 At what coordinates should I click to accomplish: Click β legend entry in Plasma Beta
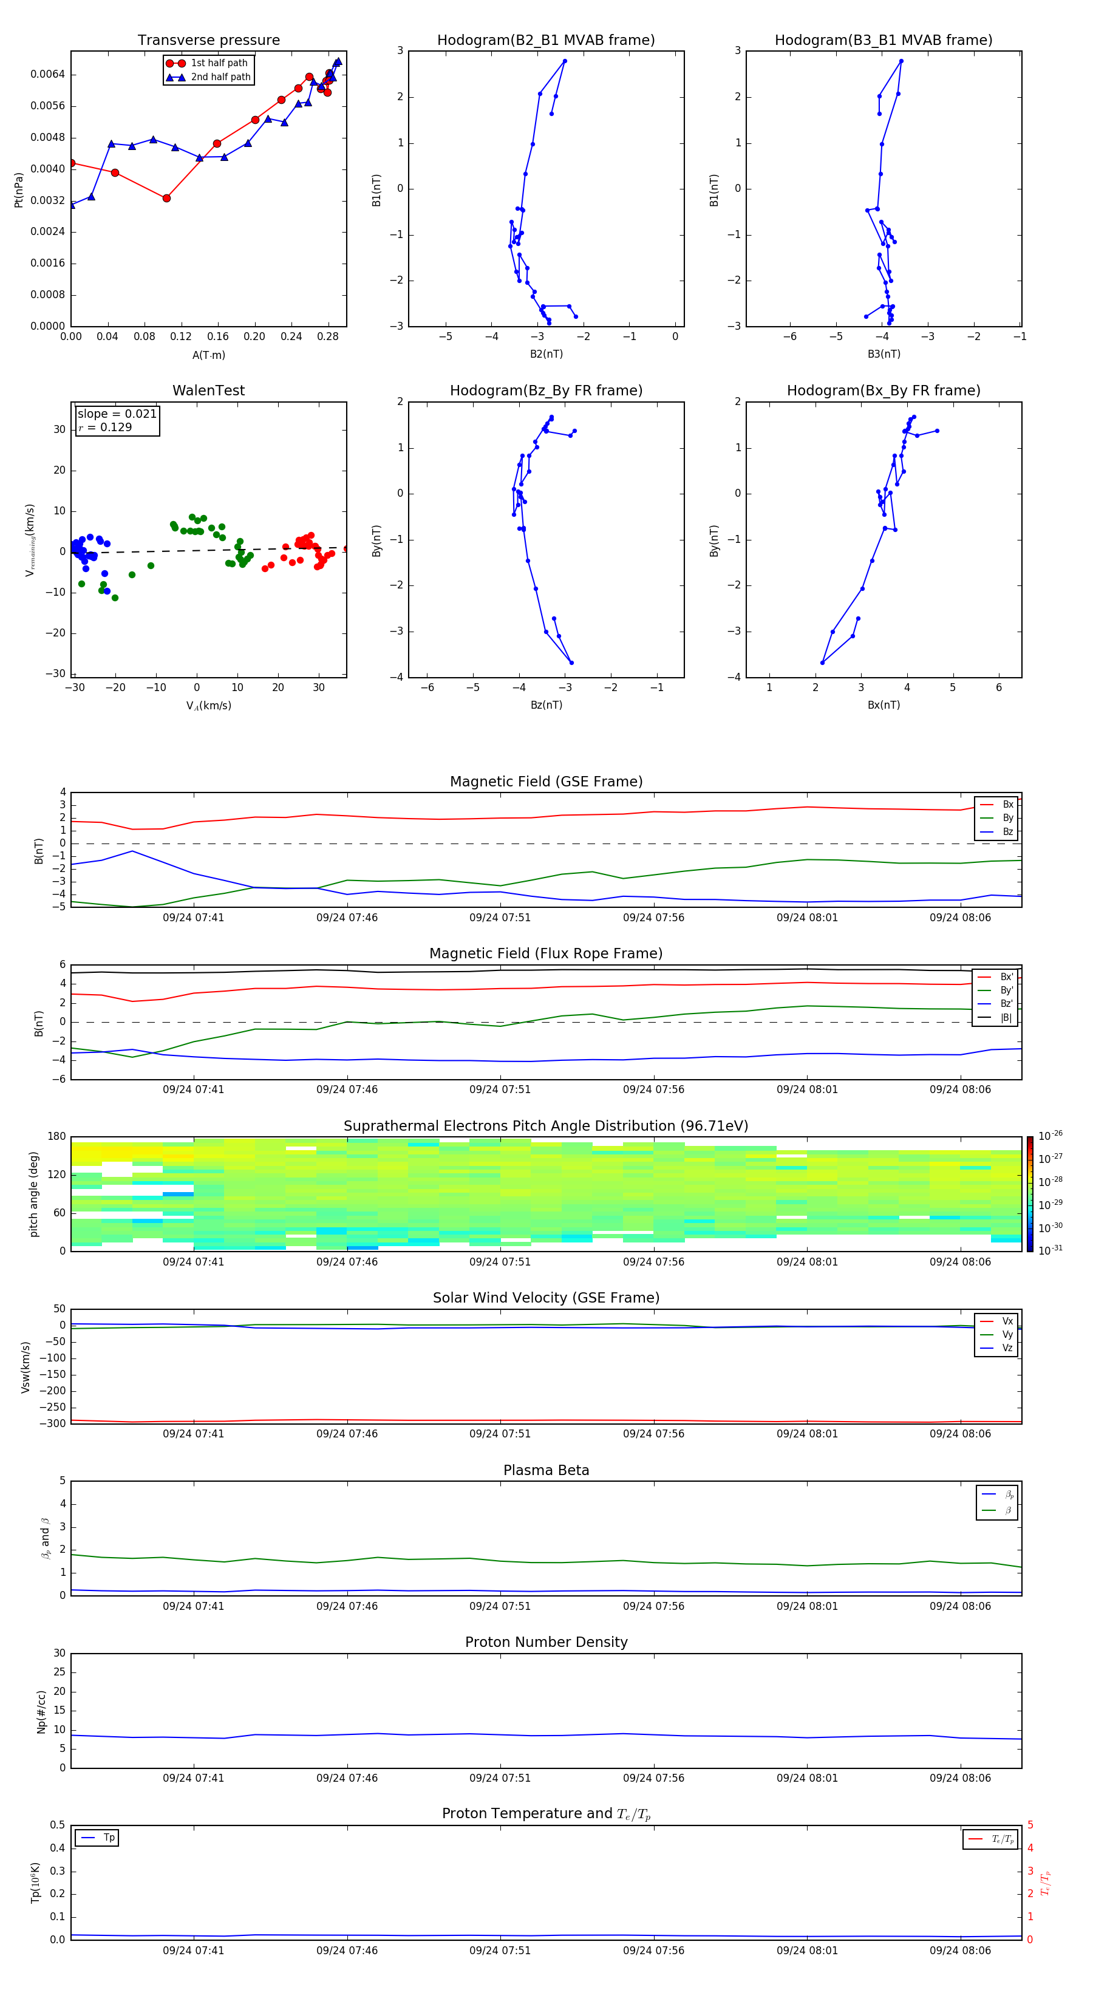coord(997,1510)
